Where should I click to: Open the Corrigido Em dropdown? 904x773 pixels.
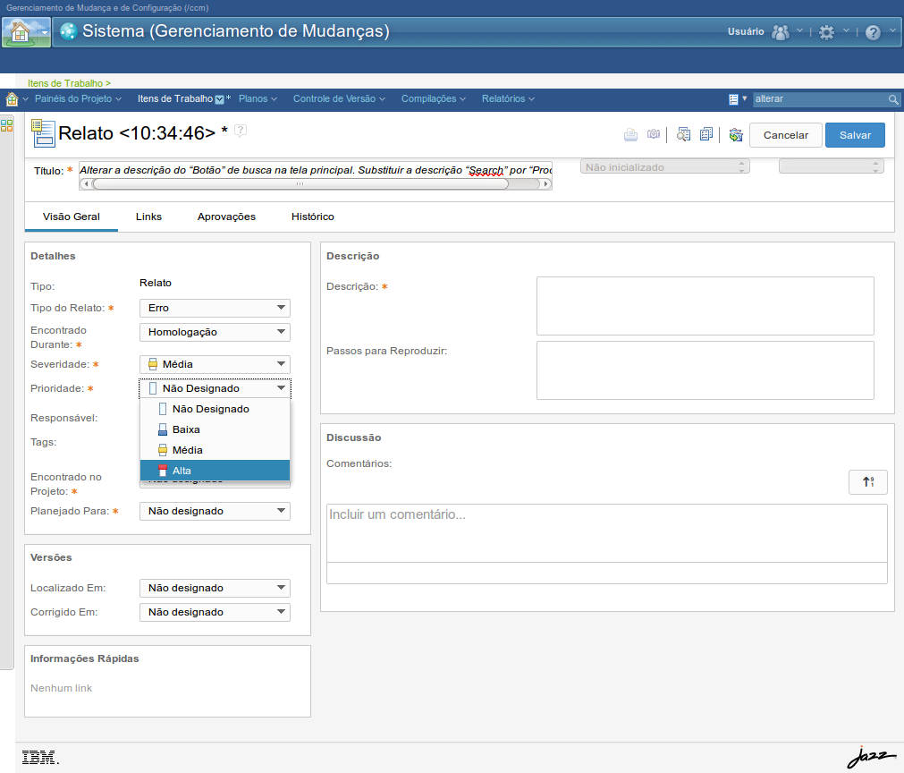(x=215, y=613)
